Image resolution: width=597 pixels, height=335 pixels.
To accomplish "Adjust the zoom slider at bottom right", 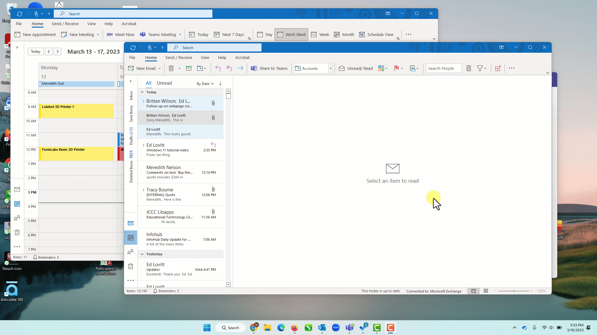I will click(514, 291).
